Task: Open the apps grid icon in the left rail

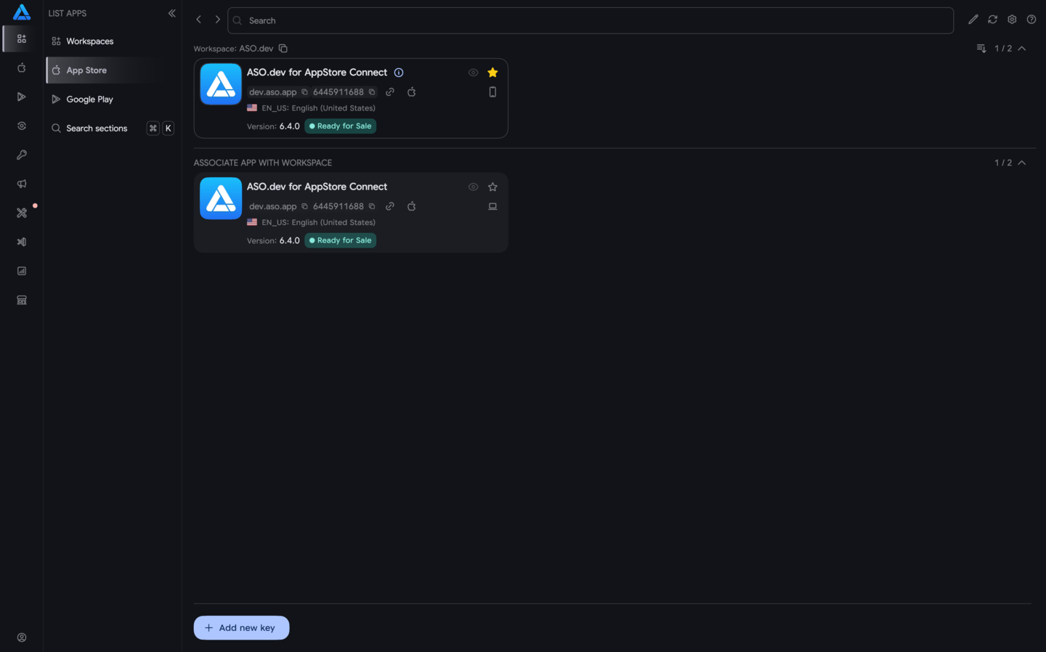Action: [x=22, y=38]
